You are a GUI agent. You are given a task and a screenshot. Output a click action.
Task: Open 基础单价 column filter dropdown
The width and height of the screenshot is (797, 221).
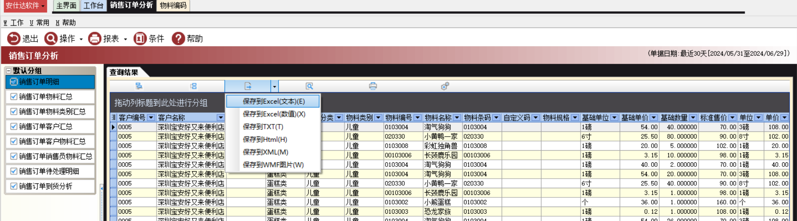coord(653,117)
